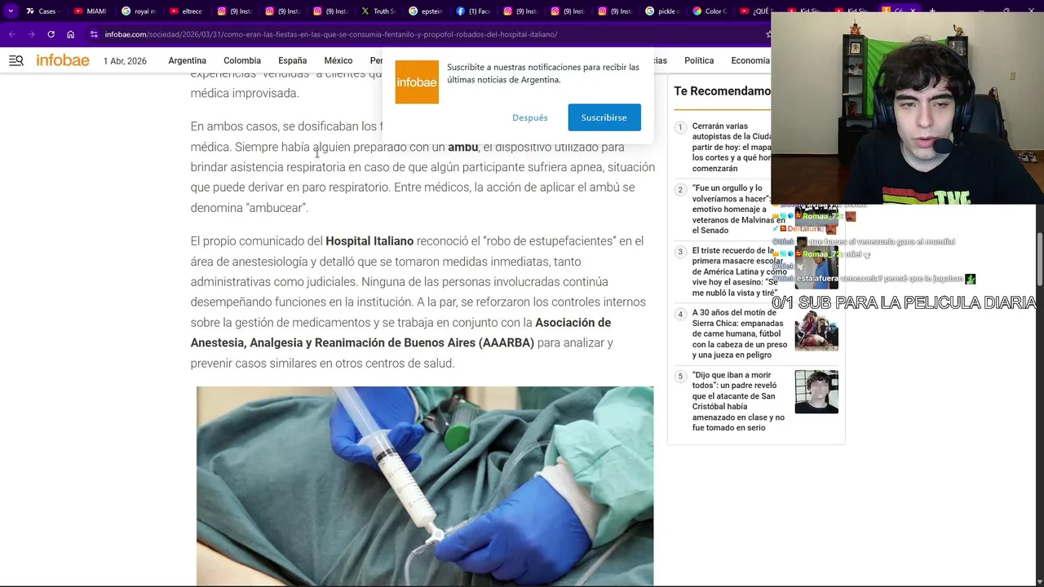This screenshot has height=587, width=1044.
Task: Open 'El triste recuerdo' masacre escolar article
Action: click(738, 271)
